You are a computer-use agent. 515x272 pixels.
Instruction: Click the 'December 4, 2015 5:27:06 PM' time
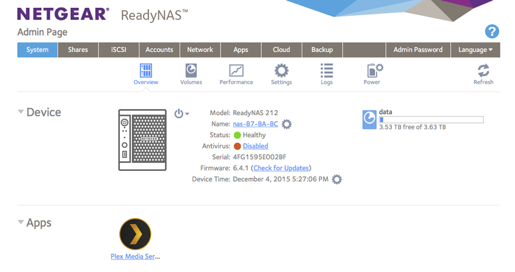[281, 179]
